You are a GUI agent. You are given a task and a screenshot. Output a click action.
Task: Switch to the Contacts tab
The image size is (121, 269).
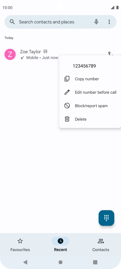(101, 245)
